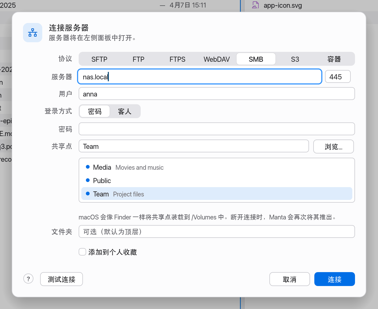Click the 共享点 field containing Team
Screen dimensions: 378x309
[x=194, y=146]
